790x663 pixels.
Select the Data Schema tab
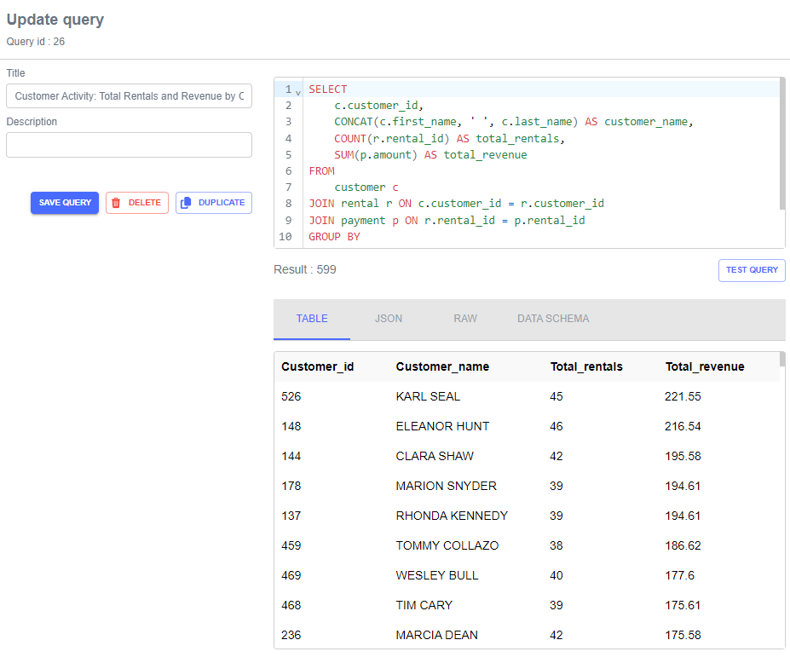(x=552, y=319)
